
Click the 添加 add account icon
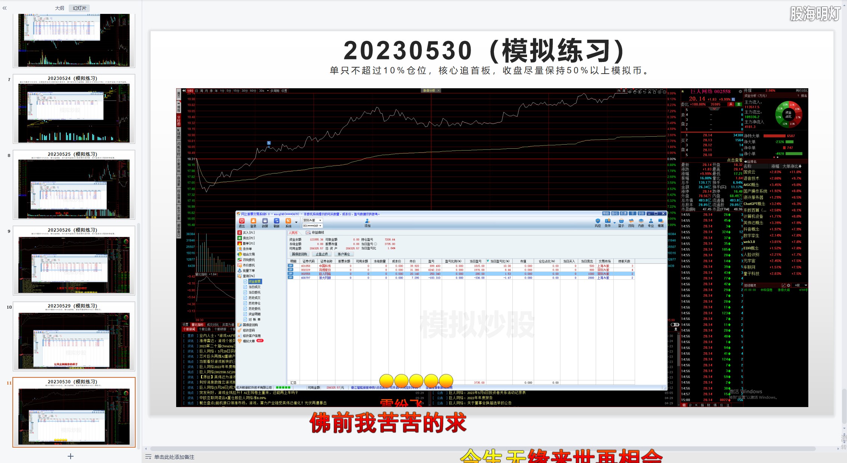(367, 223)
